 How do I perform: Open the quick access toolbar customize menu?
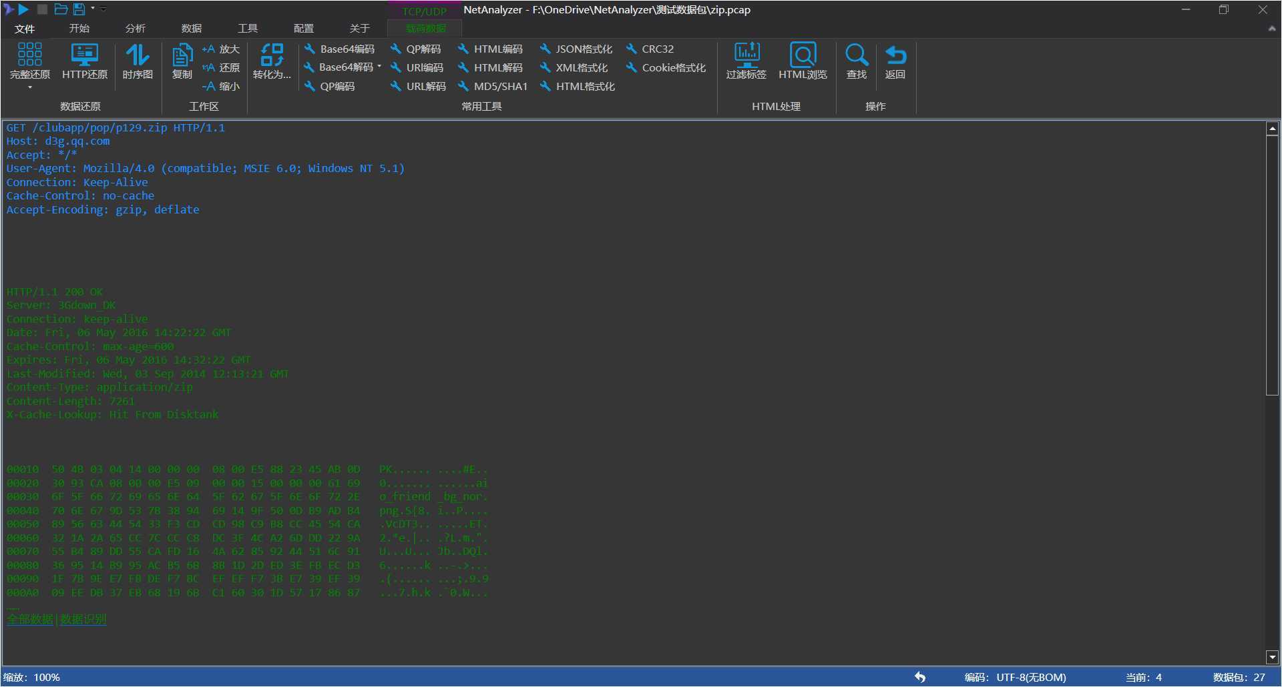(x=103, y=9)
